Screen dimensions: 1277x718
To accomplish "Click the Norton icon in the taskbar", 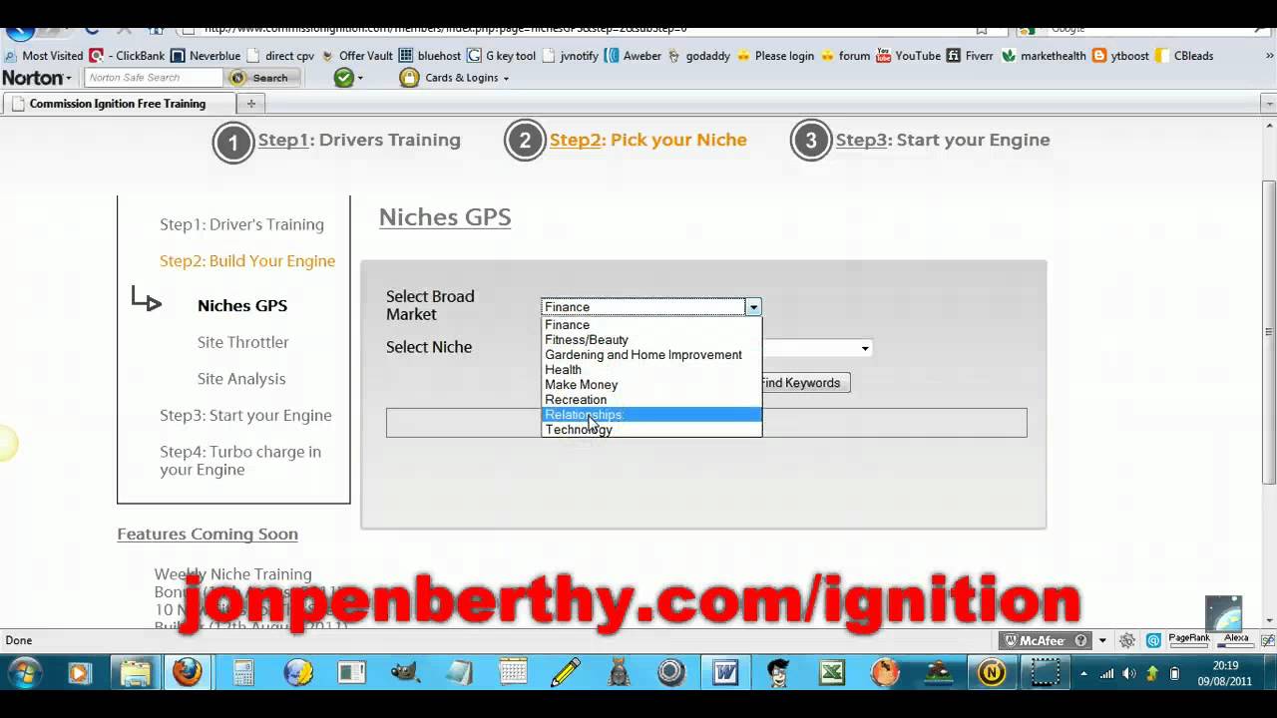I will pos(991,673).
